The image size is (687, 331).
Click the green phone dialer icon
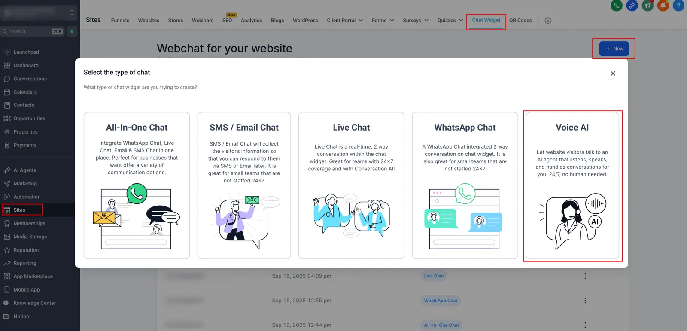[x=617, y=6]
